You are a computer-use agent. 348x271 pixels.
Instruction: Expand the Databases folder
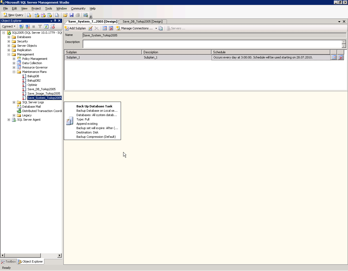pyautogui.click(x=9, y=37)
